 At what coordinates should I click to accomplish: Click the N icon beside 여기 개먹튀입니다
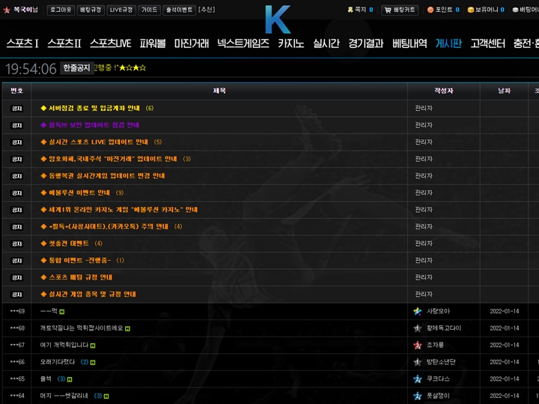click(x=93, y=346)
